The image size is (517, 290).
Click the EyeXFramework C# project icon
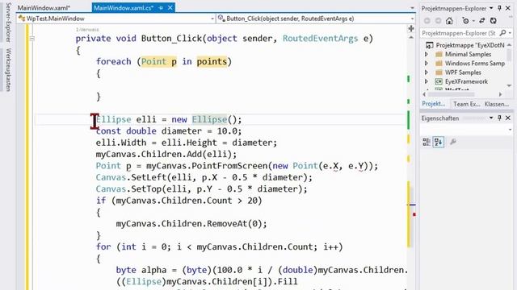(439, 81)
